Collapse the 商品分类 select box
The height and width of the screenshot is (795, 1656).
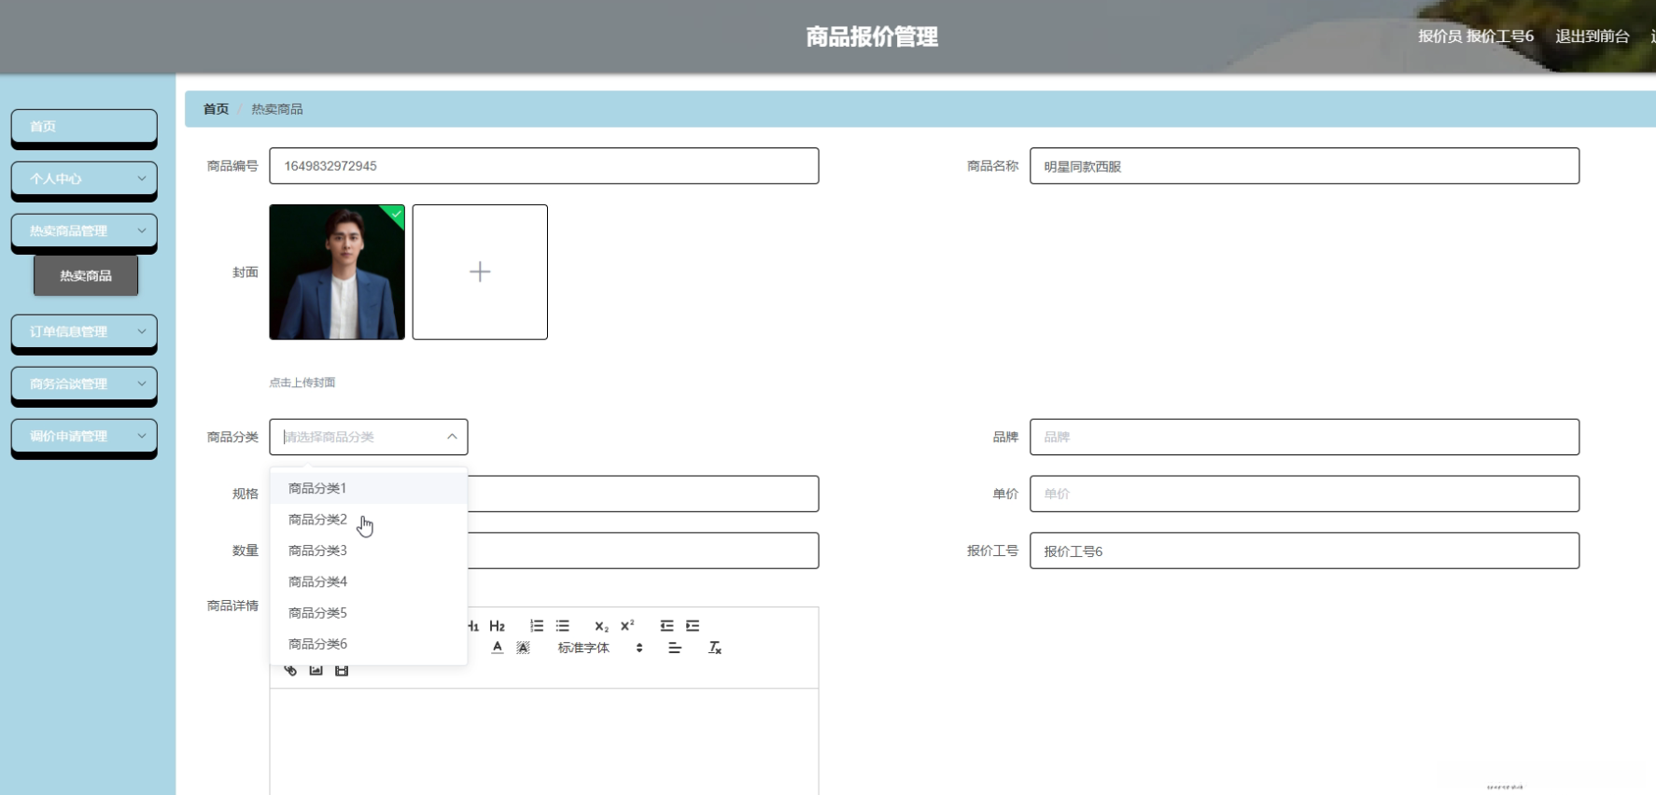tap(369, 437)
